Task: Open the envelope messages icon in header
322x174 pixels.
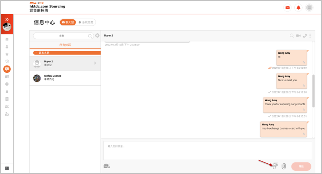Action: tap(288, 8)
